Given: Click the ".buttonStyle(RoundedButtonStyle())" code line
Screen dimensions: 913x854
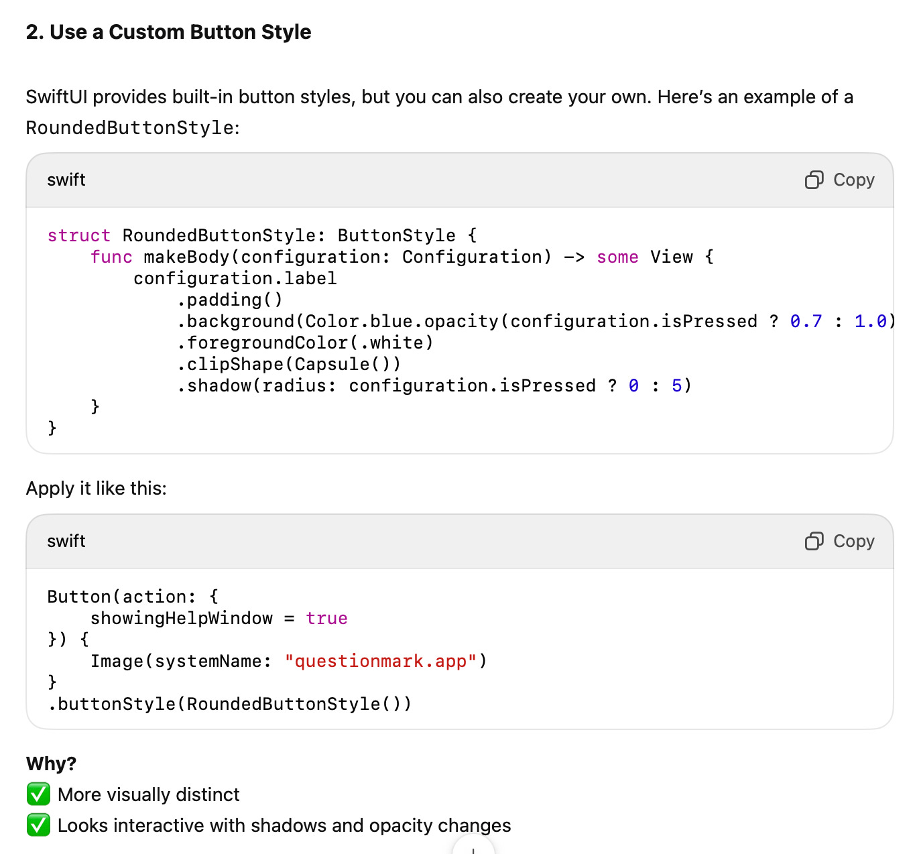Looking at the screenshot, I should point(230,704).
